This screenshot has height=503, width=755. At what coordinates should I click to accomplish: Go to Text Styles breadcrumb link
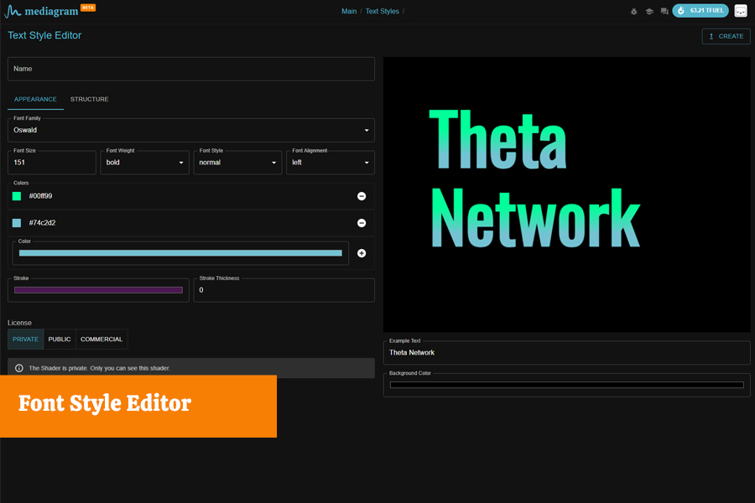tap(382, 11)
